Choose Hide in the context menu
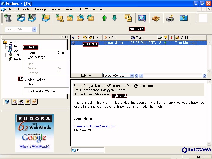 click(x=46, y=84)
